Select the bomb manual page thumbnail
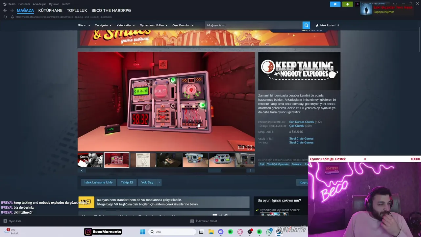 (x=143, y=160)
